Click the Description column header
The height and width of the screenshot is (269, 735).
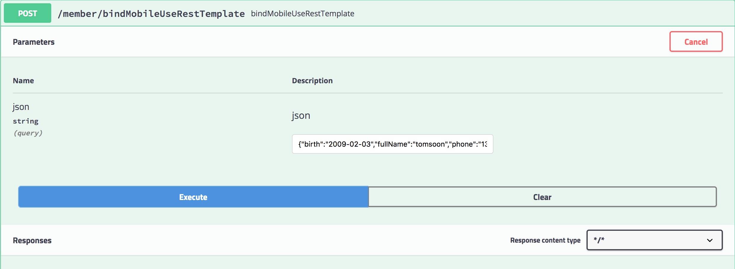(312, 81)
